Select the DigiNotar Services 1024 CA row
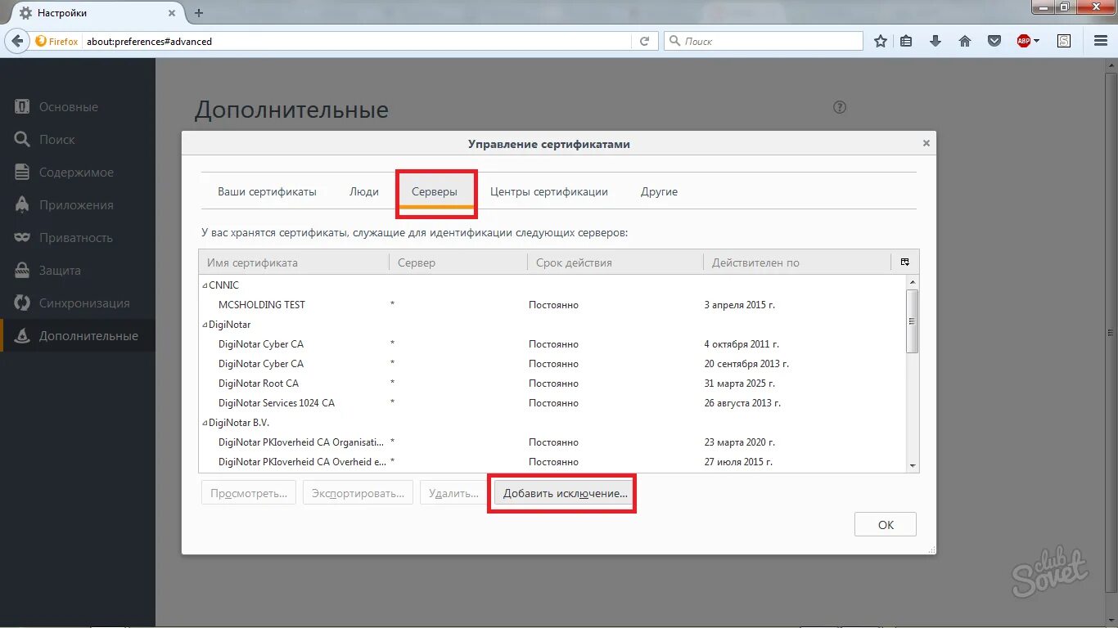Viewport: 1118px width, 628px height. [x=552, y=403]
